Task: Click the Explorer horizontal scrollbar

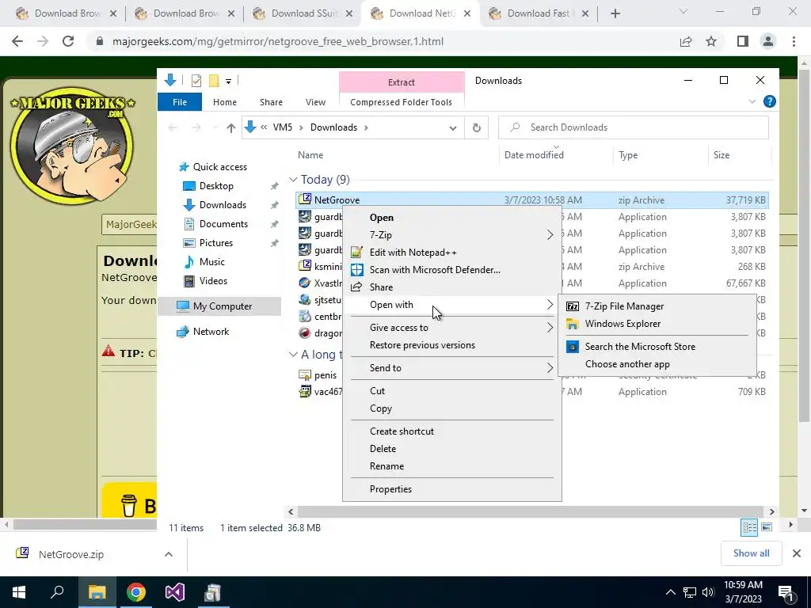Action: pyautogui.click(x=531, y=511)
